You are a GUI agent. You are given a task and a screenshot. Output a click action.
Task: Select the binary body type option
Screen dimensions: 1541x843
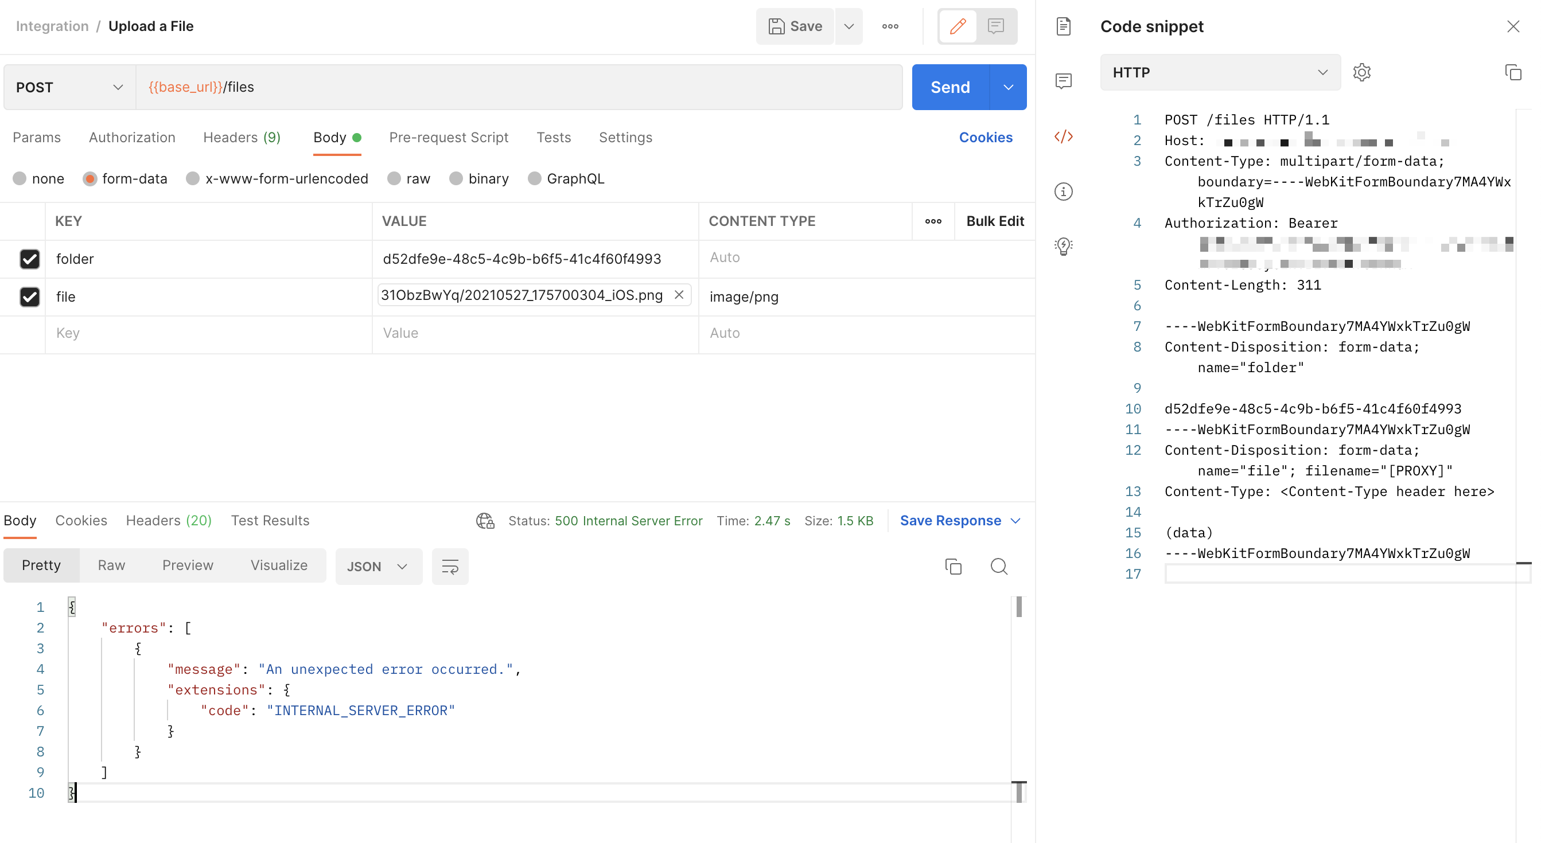pyautogui.click(x=457, y=178)
